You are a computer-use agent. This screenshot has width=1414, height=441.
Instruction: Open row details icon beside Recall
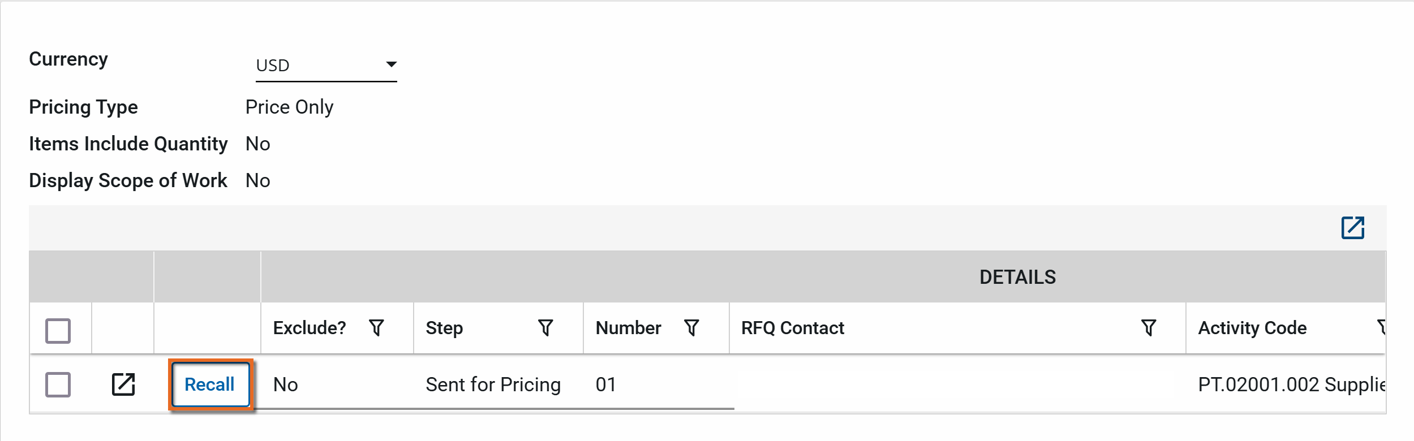pyautogui.click(x=123, y=384)
